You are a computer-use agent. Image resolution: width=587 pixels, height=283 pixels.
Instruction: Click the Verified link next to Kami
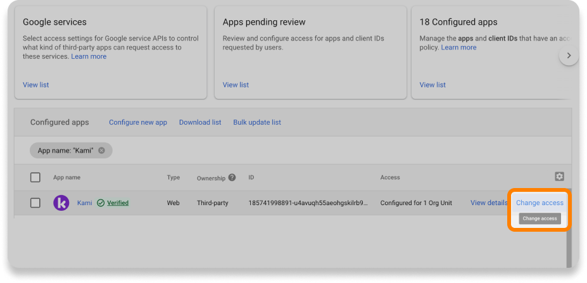tap(118, 203)
